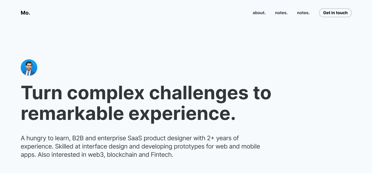Click the blue avatar circle above the headline
This screenshot has height=173, width=372.
[x=29, y=67]
